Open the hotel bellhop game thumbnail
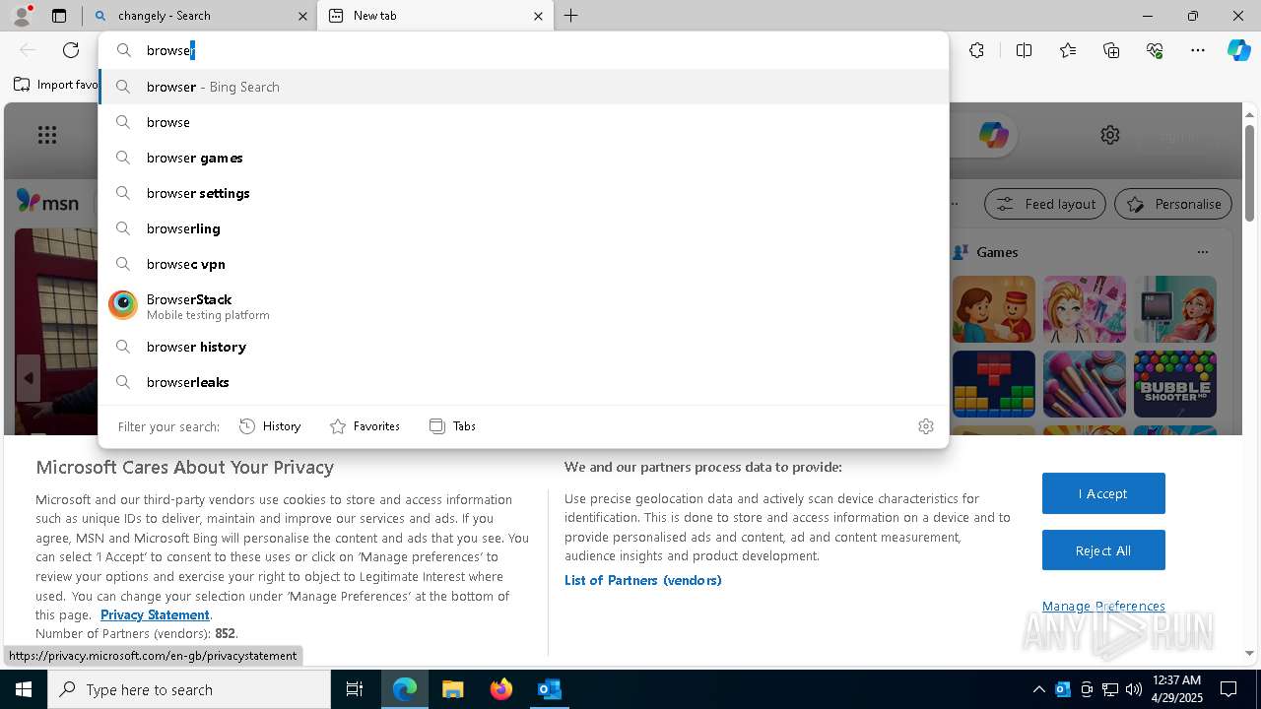The height and width of the screenshot is (709, 1261). [994, 309]
